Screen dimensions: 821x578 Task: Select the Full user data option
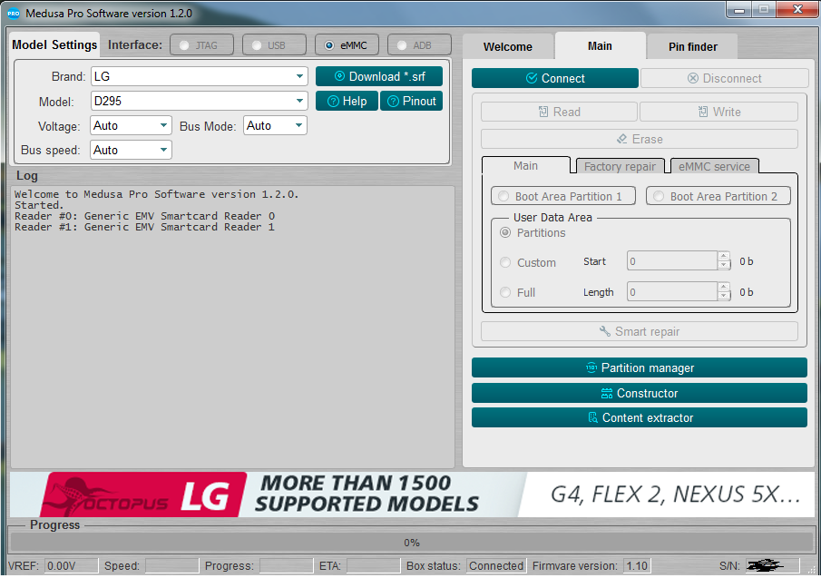coord(518,292)
